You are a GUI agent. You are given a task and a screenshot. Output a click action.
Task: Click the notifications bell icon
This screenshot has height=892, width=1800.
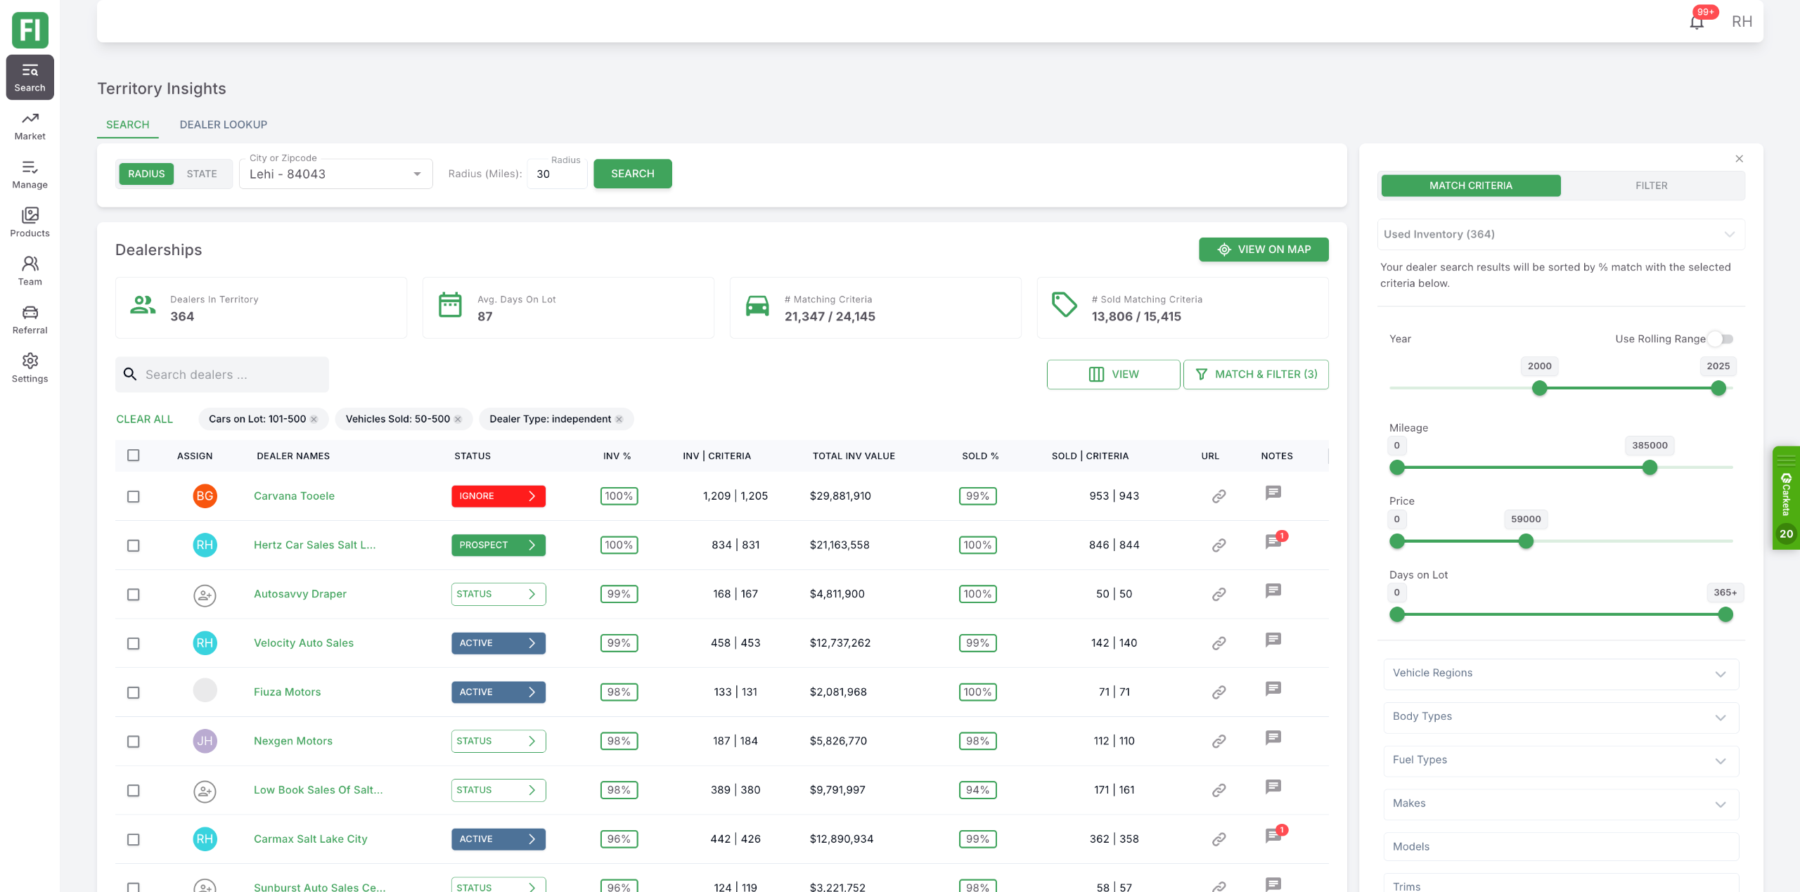pyautogui.click(x=1697, y=22)
